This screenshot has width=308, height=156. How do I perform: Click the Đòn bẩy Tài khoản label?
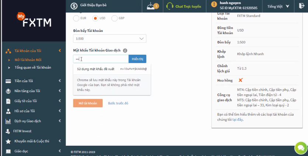(88, 31)
